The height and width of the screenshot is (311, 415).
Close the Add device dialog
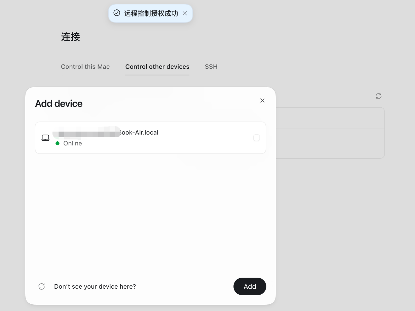click(x=262, y=100)
